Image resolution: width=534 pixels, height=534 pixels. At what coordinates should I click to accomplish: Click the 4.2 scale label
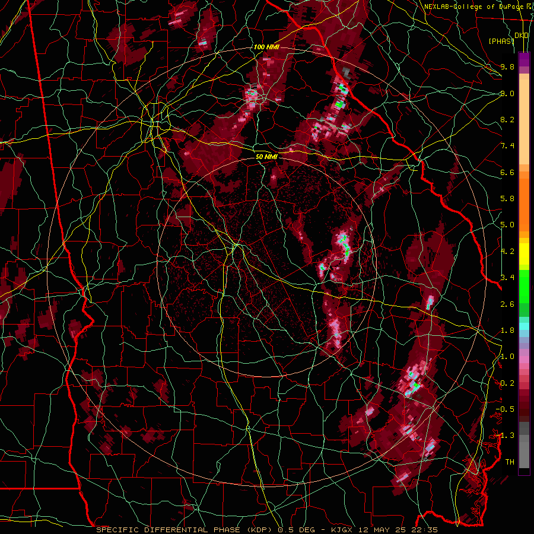[507, 252]
